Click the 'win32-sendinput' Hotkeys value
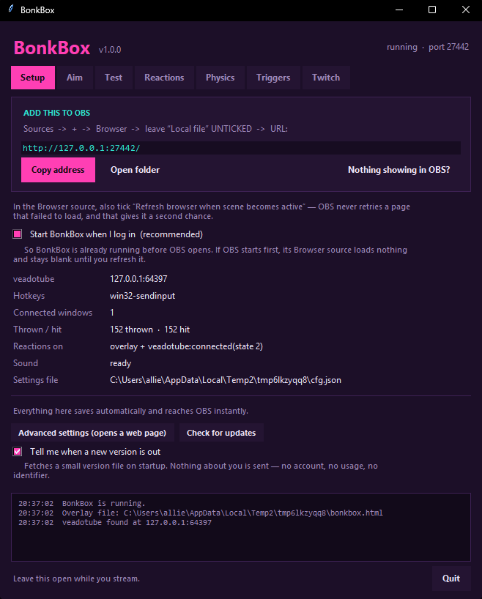 coord(143,296)
